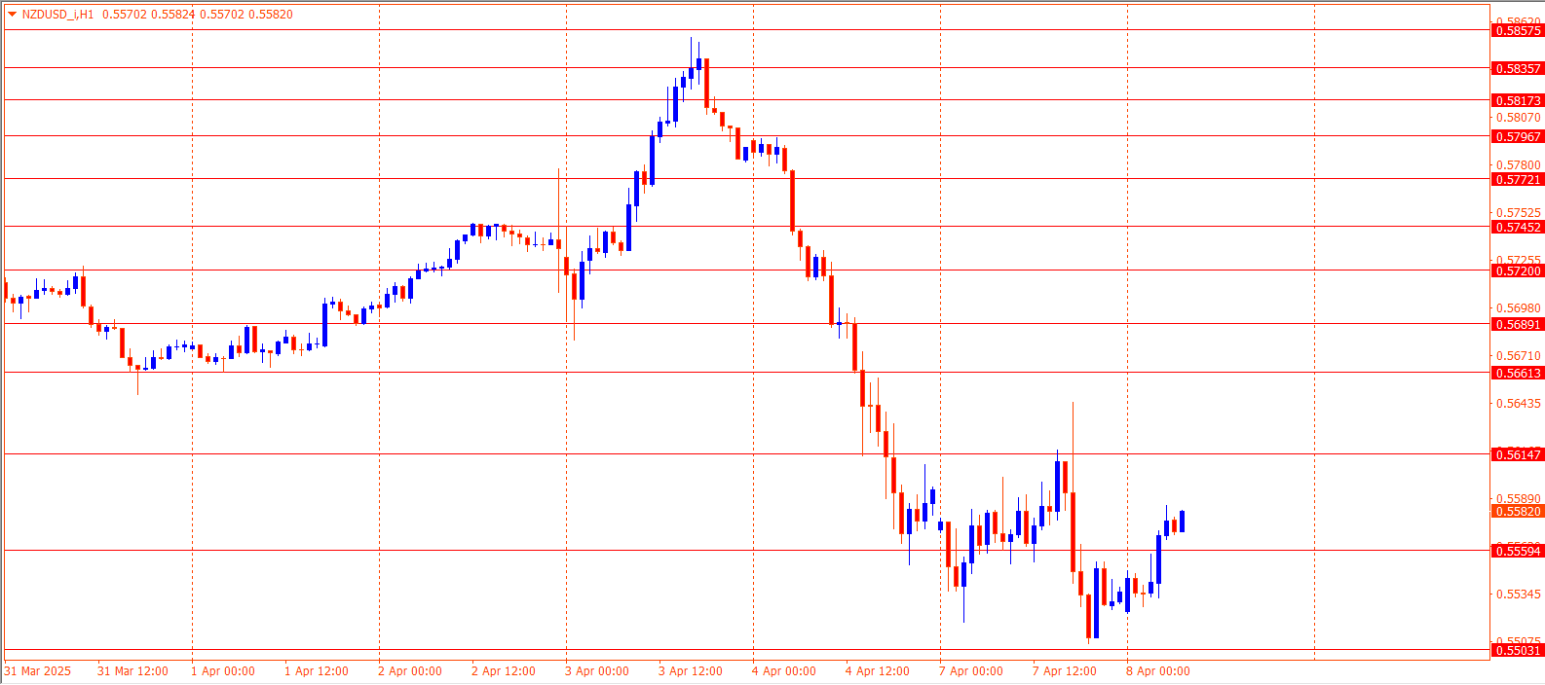The image size is (1545, 685).
Task: Click the triangle arrow beside NZDUSD_i,H1
Action: tap(13, 15)
